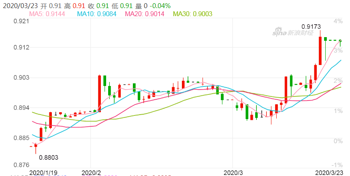Click the 0.876 y-axis label
The width and height of the screenshot is (350, 176).
pos(21,165)
